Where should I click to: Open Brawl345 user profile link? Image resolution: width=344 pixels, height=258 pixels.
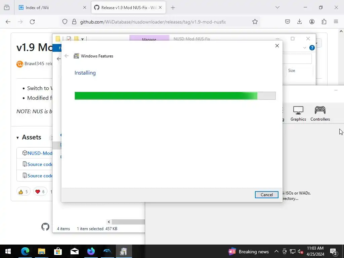[x=34, y=63]
